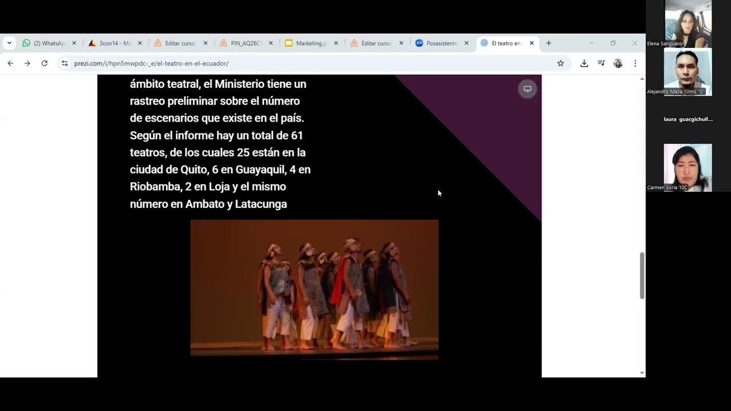Open the Chrome downloads icon

[584, 63]
